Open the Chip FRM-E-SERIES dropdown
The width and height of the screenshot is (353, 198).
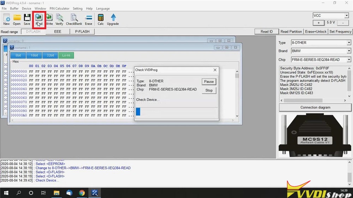point(349,60)
